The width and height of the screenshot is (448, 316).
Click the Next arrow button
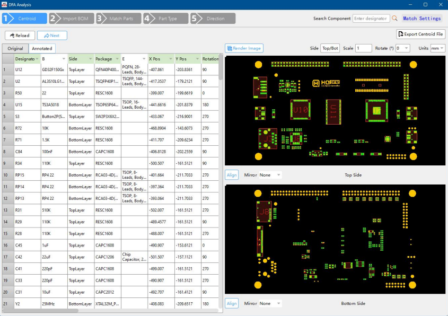[52, 36]
